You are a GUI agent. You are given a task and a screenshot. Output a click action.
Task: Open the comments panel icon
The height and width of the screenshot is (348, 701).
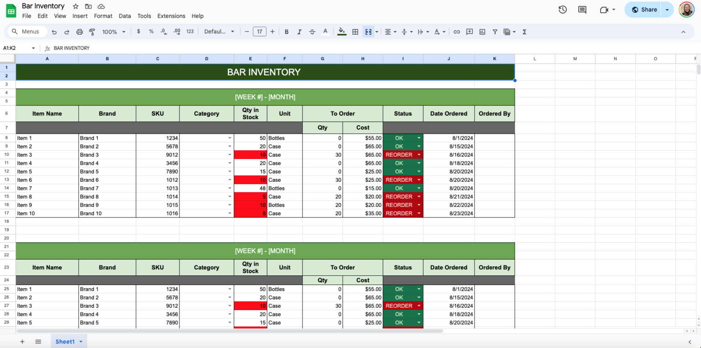[x=582, y=9]
